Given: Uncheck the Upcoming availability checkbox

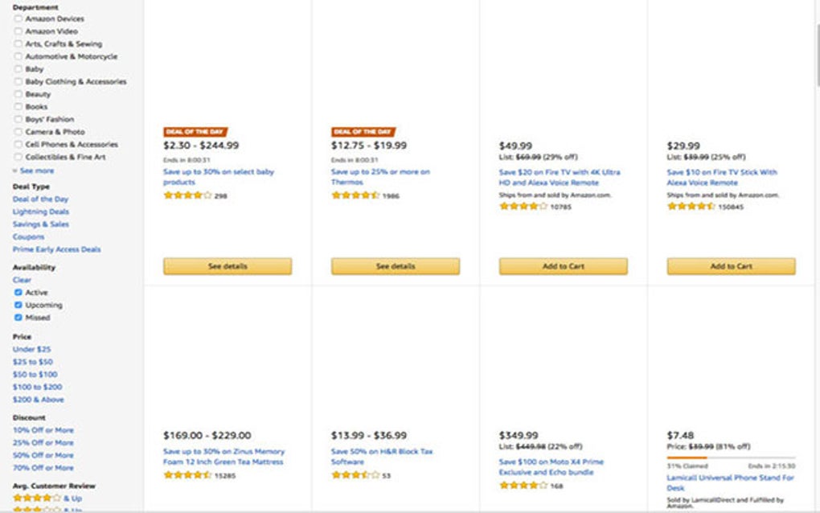Looking at the screenshot, I should pyautogui.click(x=18, y=306).
